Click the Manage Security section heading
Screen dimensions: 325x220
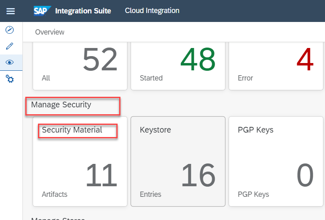pyautogui.click(x=61, y=105)
